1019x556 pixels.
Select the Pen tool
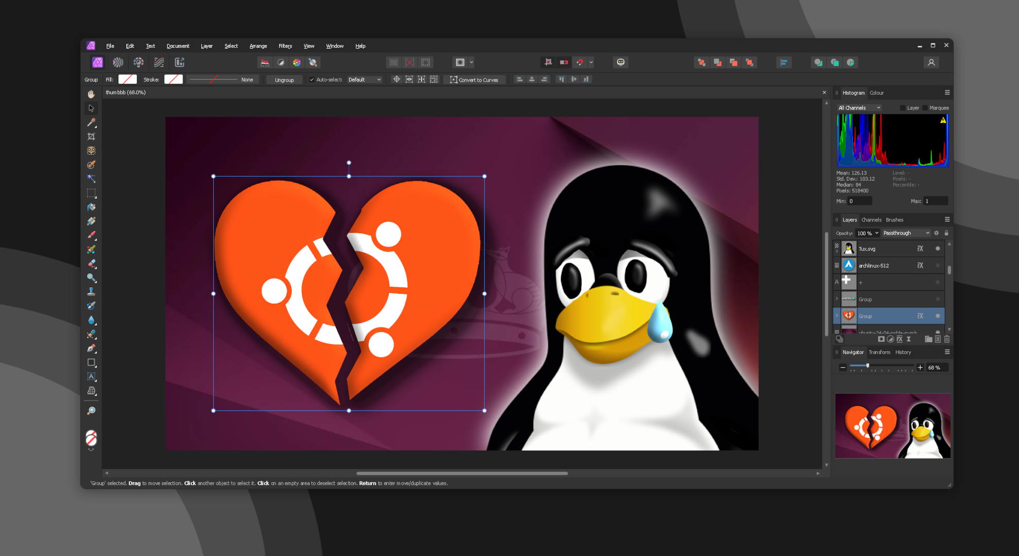point(91,348)
